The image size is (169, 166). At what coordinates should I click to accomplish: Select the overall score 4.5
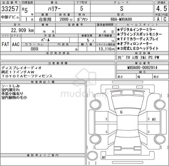(161, 9)
